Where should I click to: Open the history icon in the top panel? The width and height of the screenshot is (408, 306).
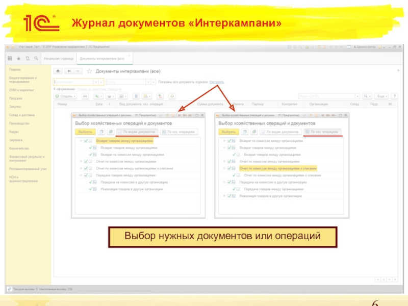(x=28, y=59)
